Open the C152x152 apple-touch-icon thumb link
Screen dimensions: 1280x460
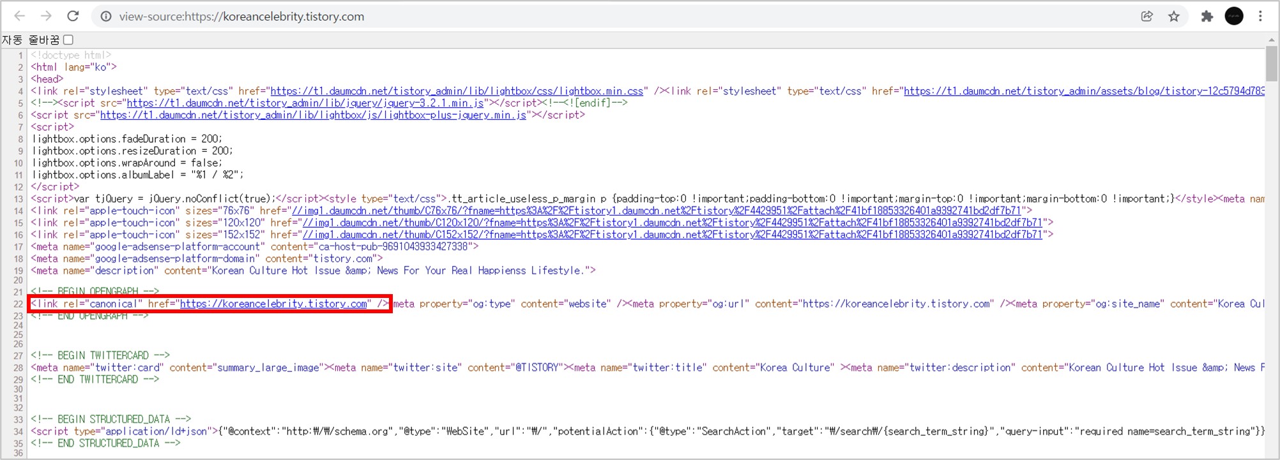(x=672, y=235)
